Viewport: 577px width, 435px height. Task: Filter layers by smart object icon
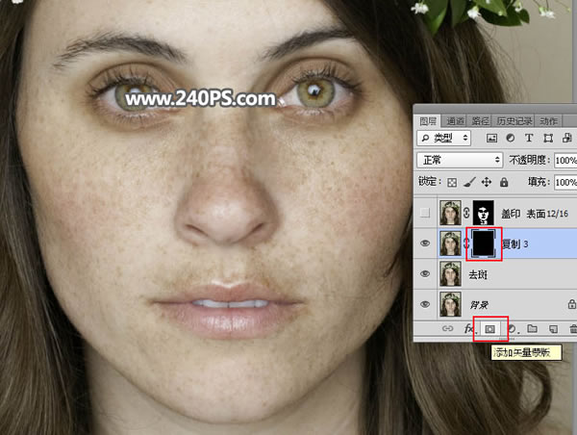567,139
